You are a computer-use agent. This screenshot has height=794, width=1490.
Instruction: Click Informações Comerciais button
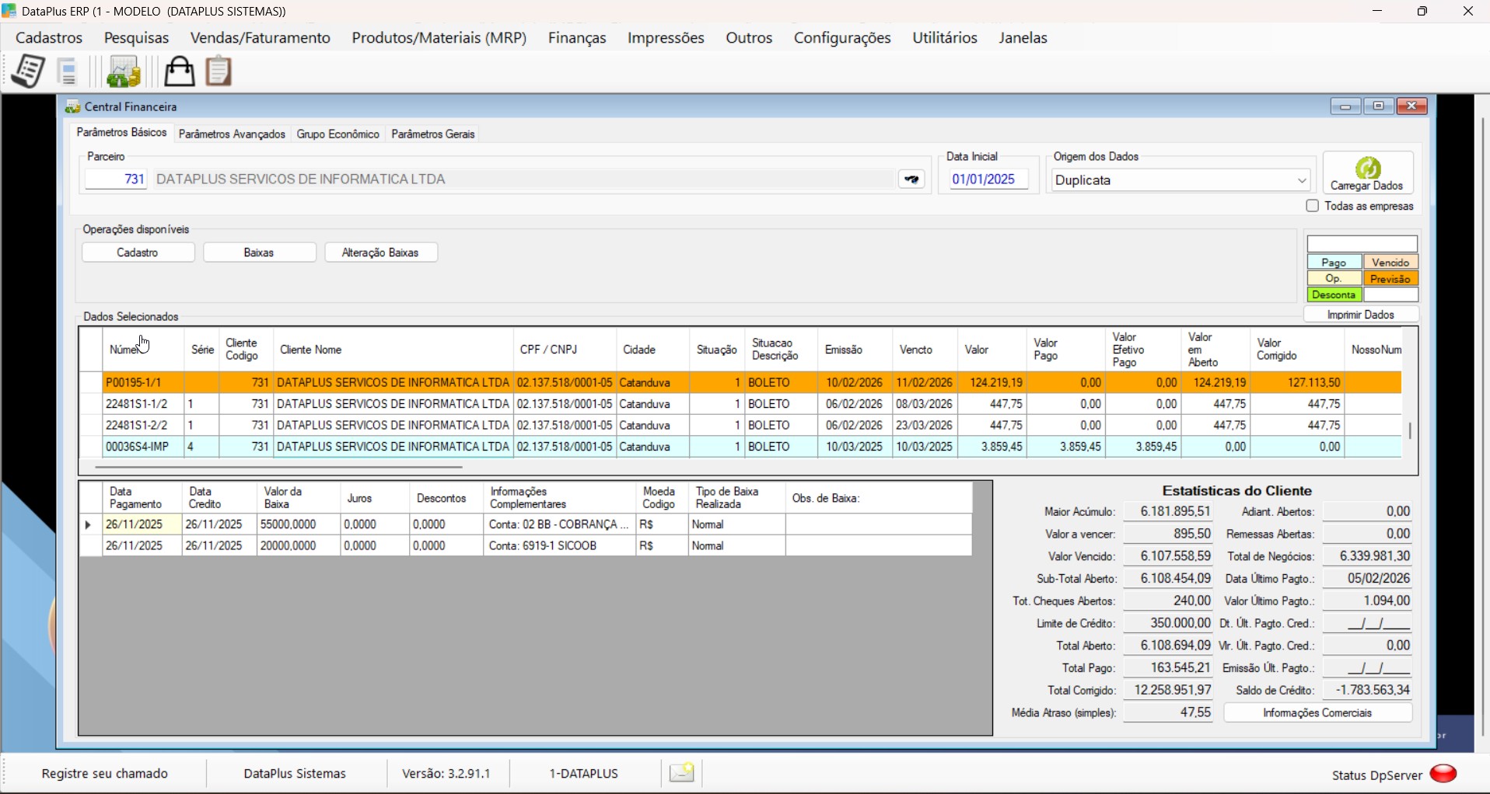pyautogui.click(x=1318, y=713)
